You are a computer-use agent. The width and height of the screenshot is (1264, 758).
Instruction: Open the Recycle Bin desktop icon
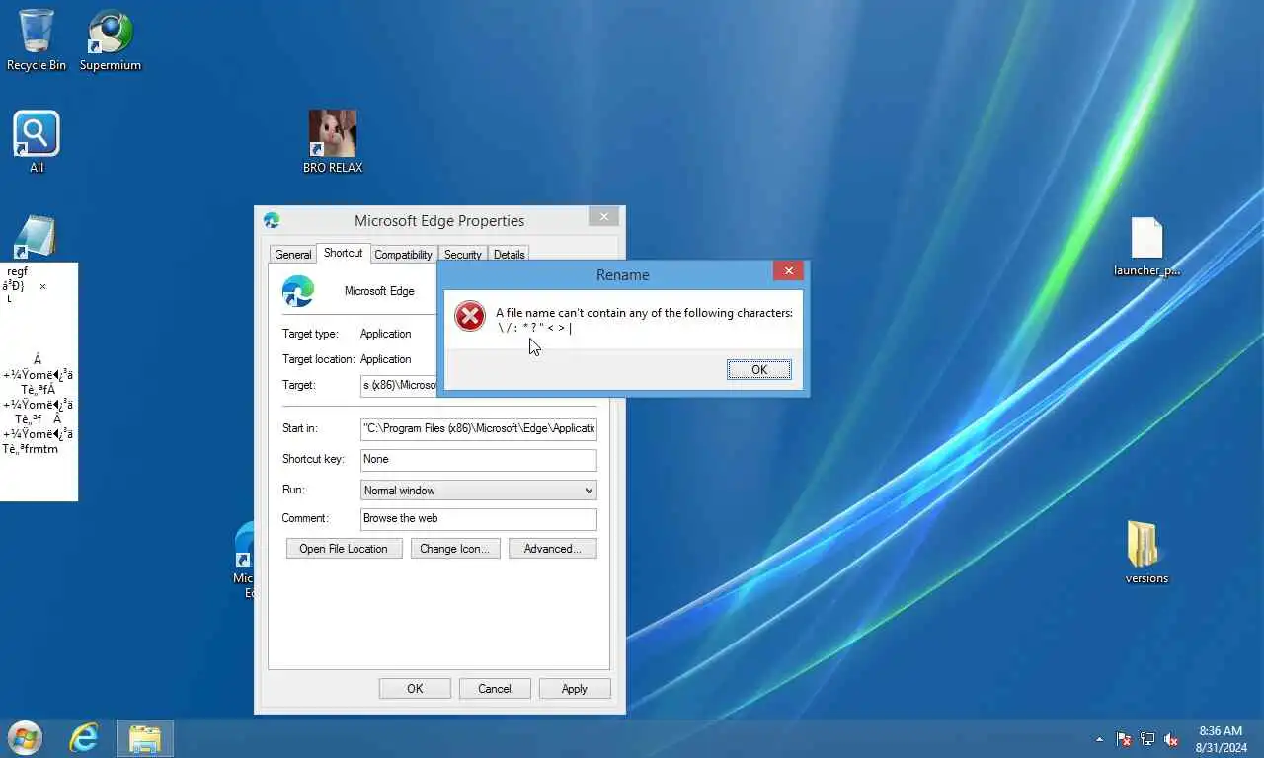tap(37, 39)
